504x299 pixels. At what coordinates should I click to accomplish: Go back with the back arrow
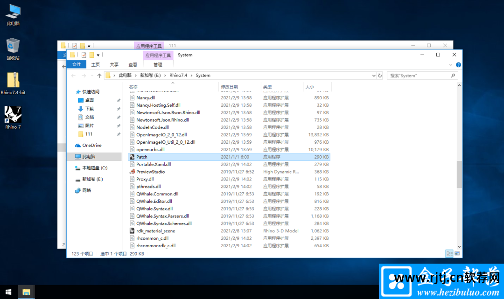74,76
